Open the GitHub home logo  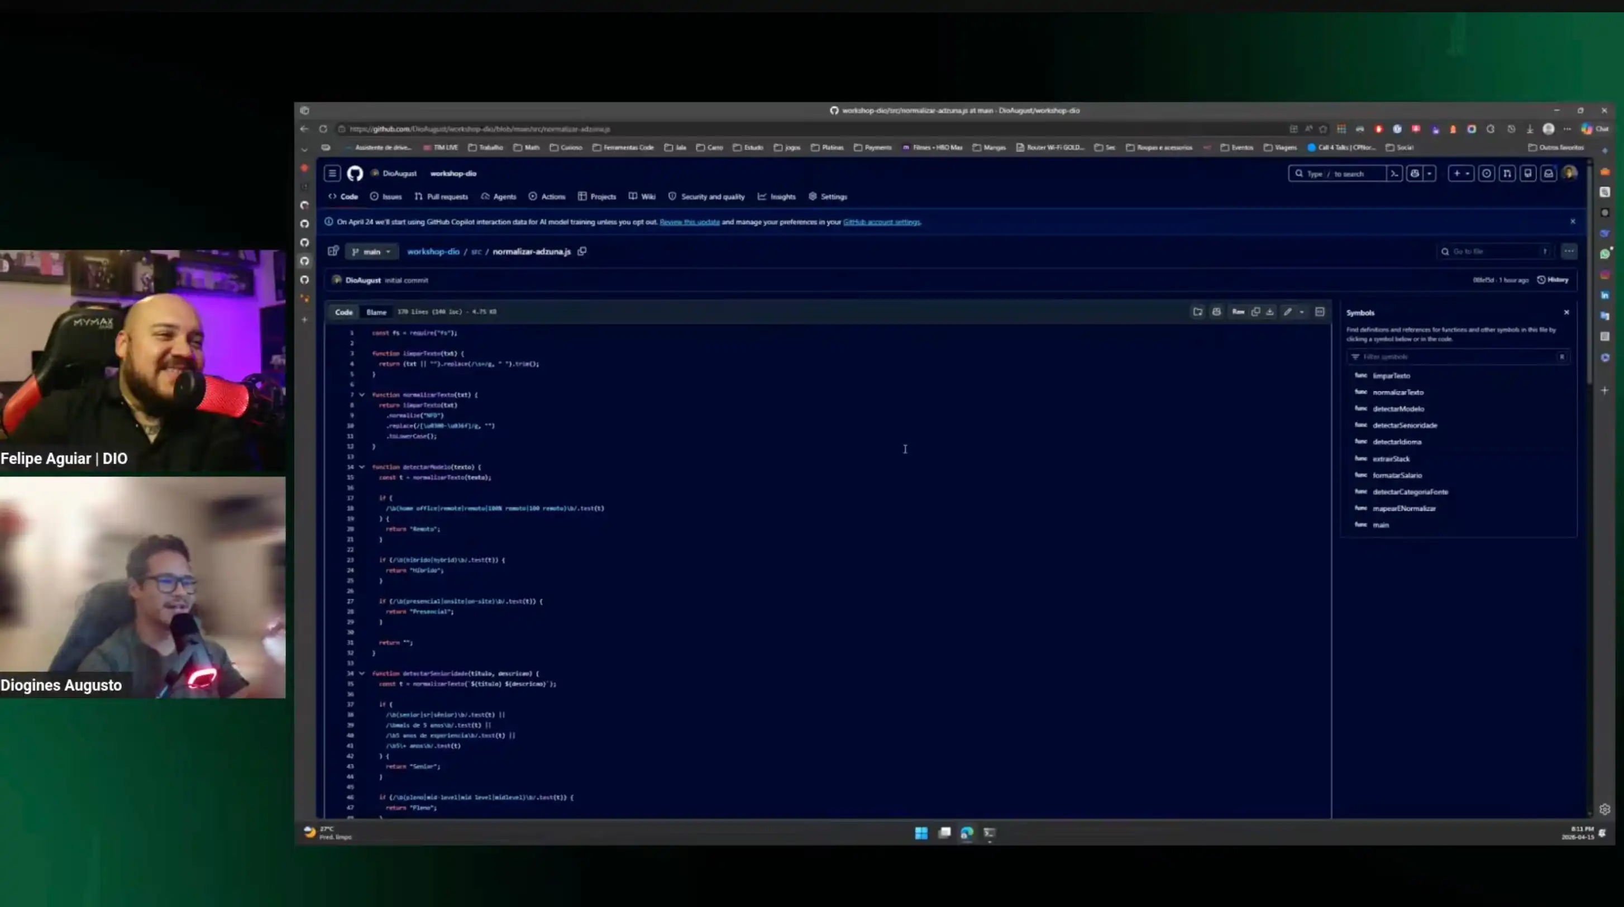(x=355, y=173)
